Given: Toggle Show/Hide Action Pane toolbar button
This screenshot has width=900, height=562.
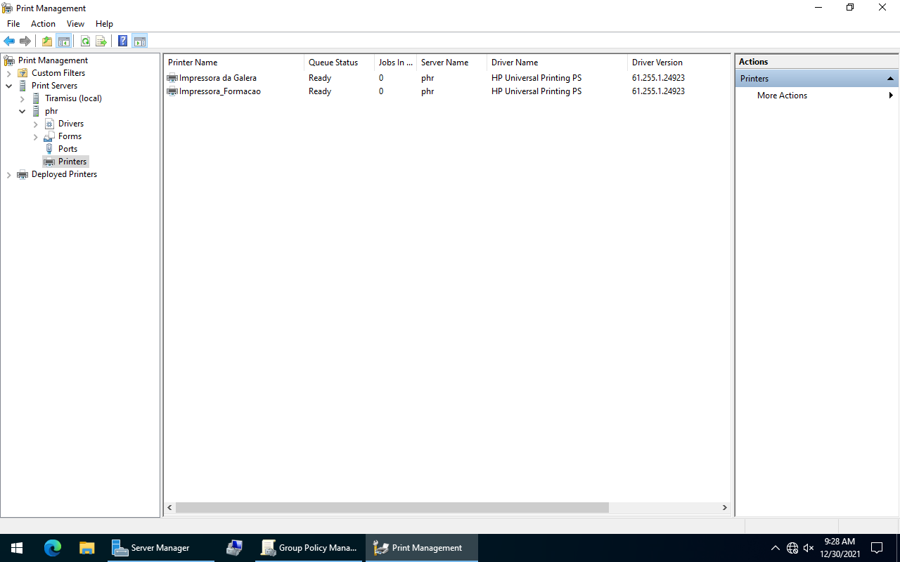Looking at the screenshot, I should pyautogui.click(x=139, y=41).
